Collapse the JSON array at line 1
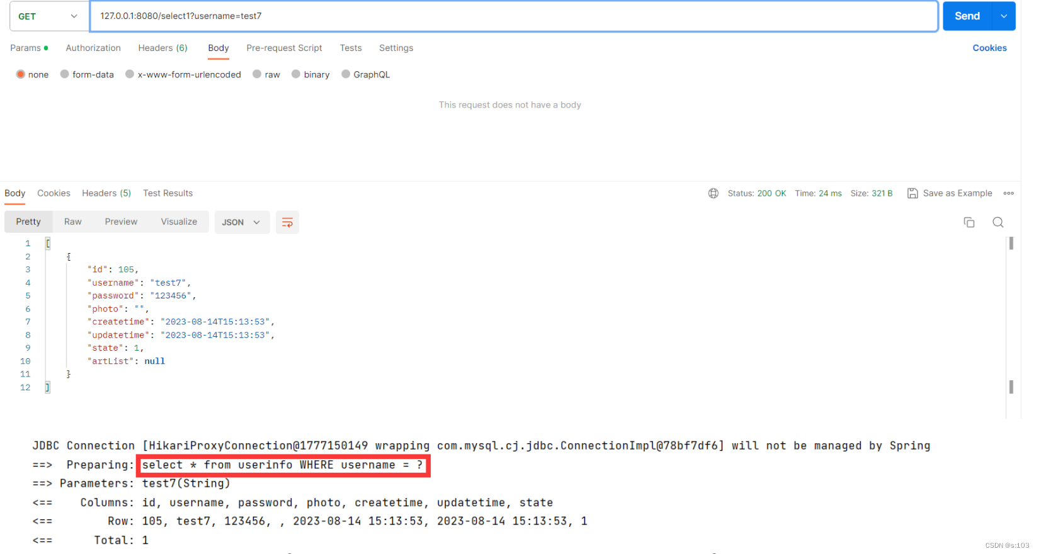This screenshot has width=1039, height=554. point(48,244)
